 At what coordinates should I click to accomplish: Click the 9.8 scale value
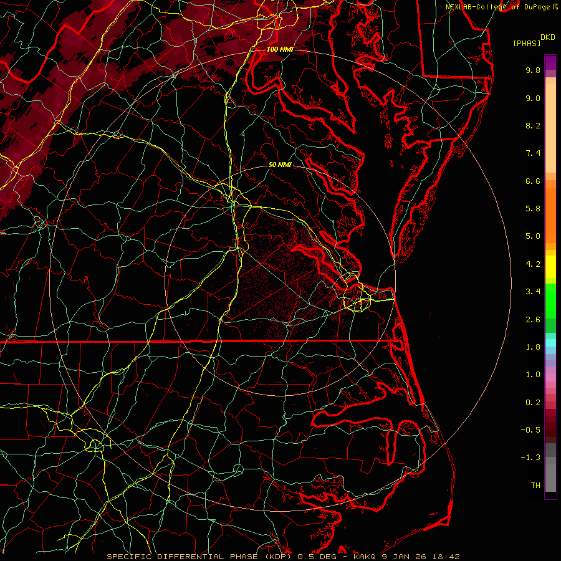coord(533,70)
